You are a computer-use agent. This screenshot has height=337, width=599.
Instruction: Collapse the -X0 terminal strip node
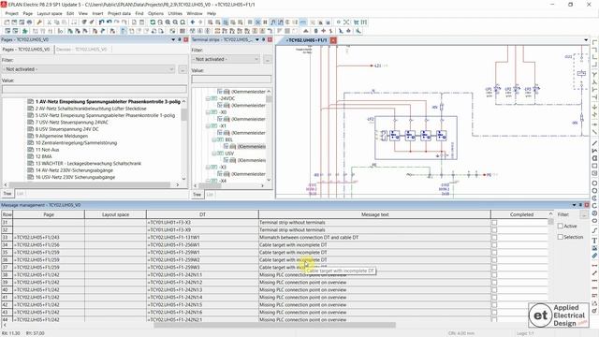coord(208,112)
